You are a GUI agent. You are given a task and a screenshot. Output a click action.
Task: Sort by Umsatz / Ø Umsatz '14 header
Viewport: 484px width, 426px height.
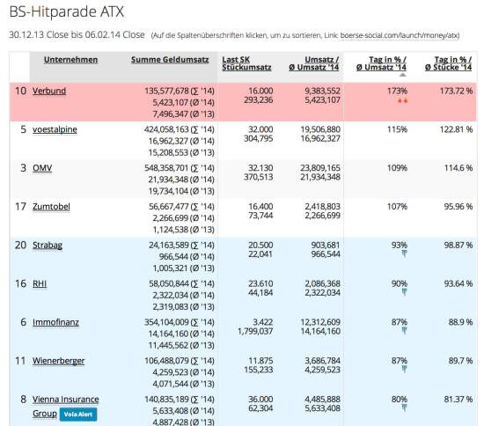point(314,63)
